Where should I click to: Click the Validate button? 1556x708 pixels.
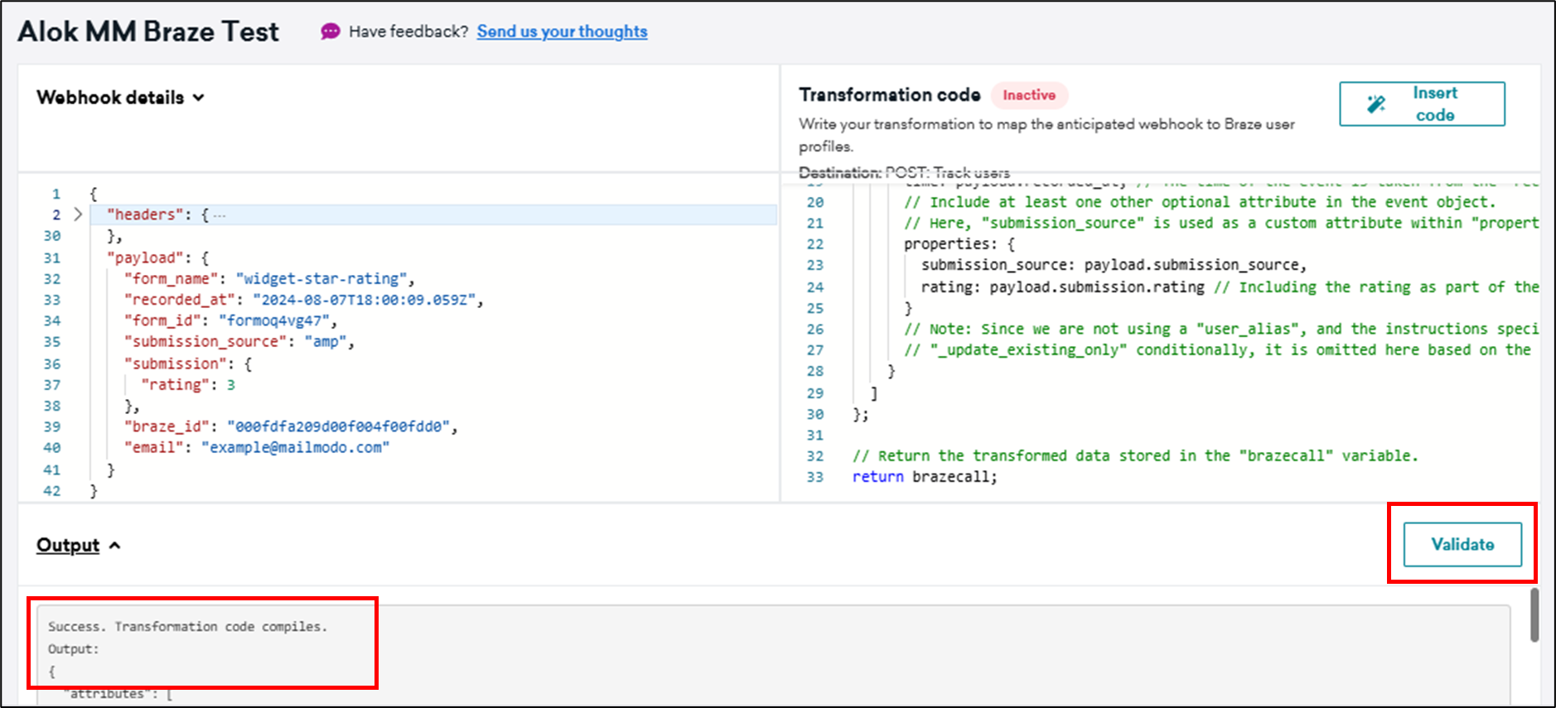tap(1462, 544)
